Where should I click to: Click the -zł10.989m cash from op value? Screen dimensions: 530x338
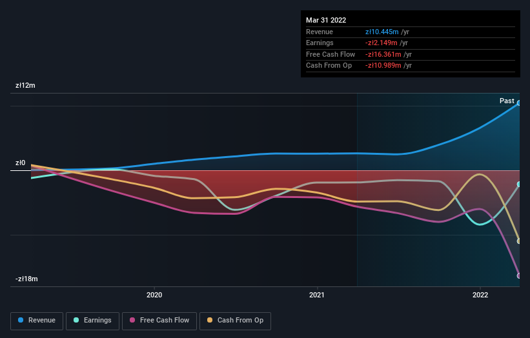(383, 66)
